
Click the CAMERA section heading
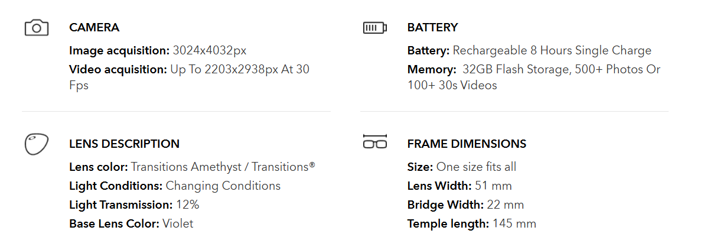click(94, 27)
